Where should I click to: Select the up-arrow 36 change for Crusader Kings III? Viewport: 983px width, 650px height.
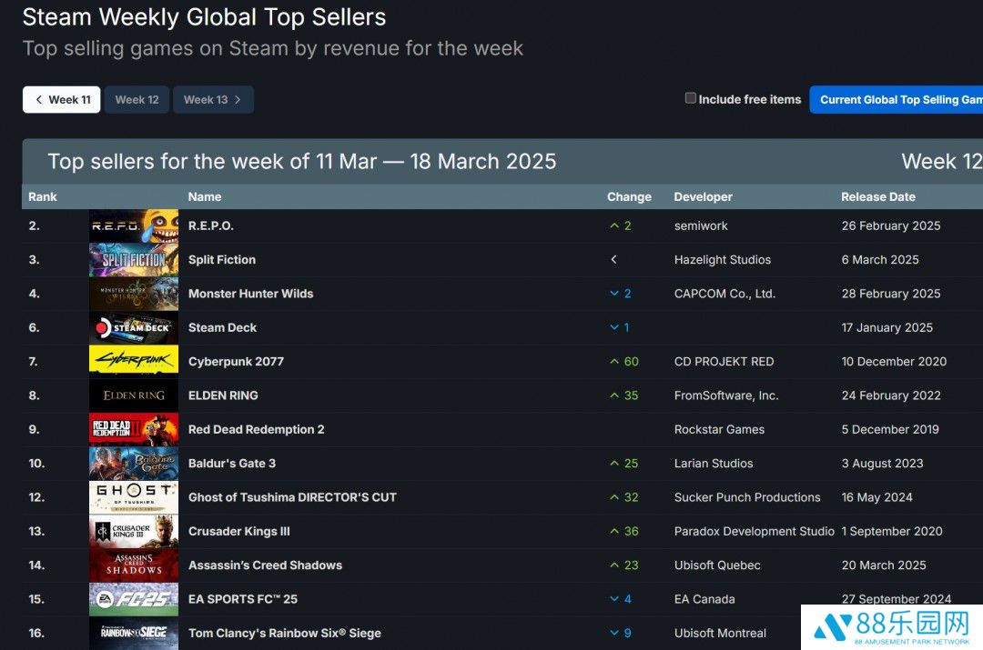(623, 531)
